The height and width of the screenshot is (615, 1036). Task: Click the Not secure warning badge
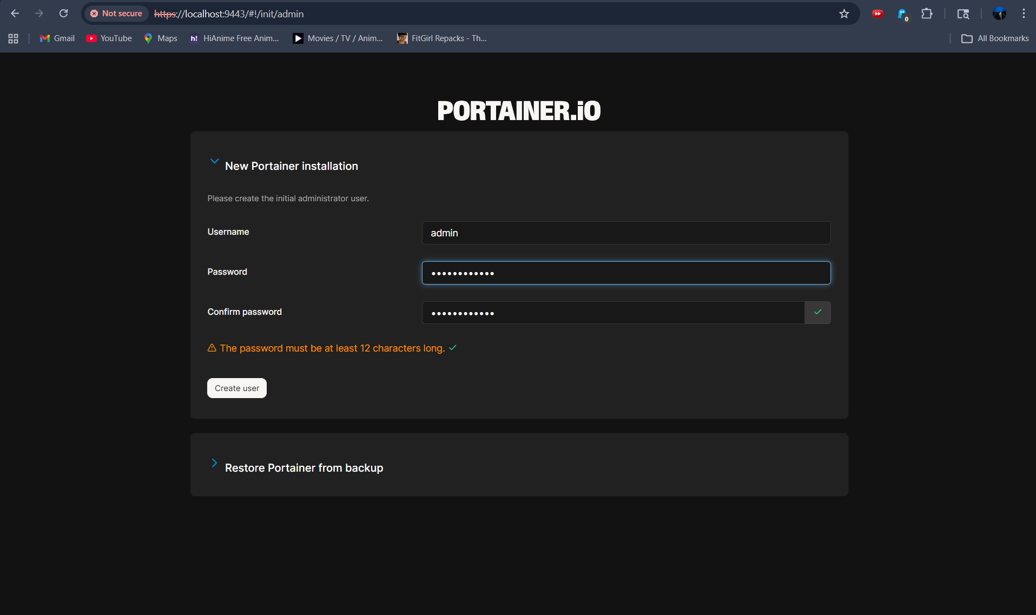point(116,14)
